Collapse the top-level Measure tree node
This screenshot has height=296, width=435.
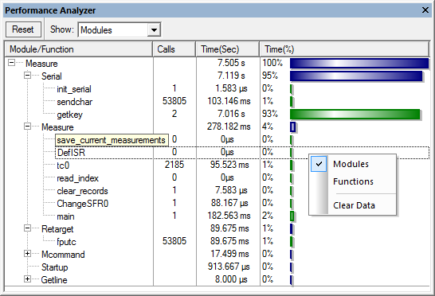coord(11,63)
